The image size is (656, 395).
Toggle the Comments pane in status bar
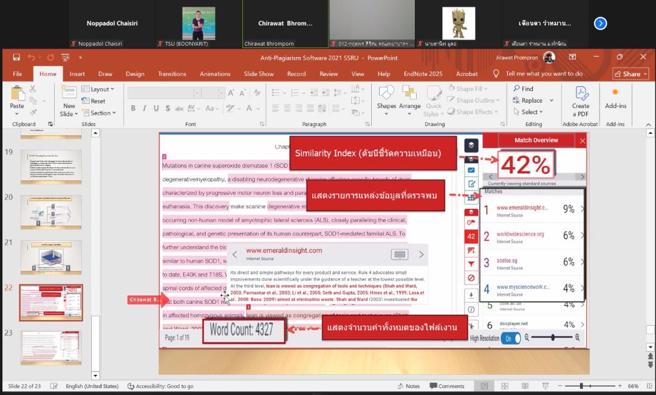coord(446,386)
